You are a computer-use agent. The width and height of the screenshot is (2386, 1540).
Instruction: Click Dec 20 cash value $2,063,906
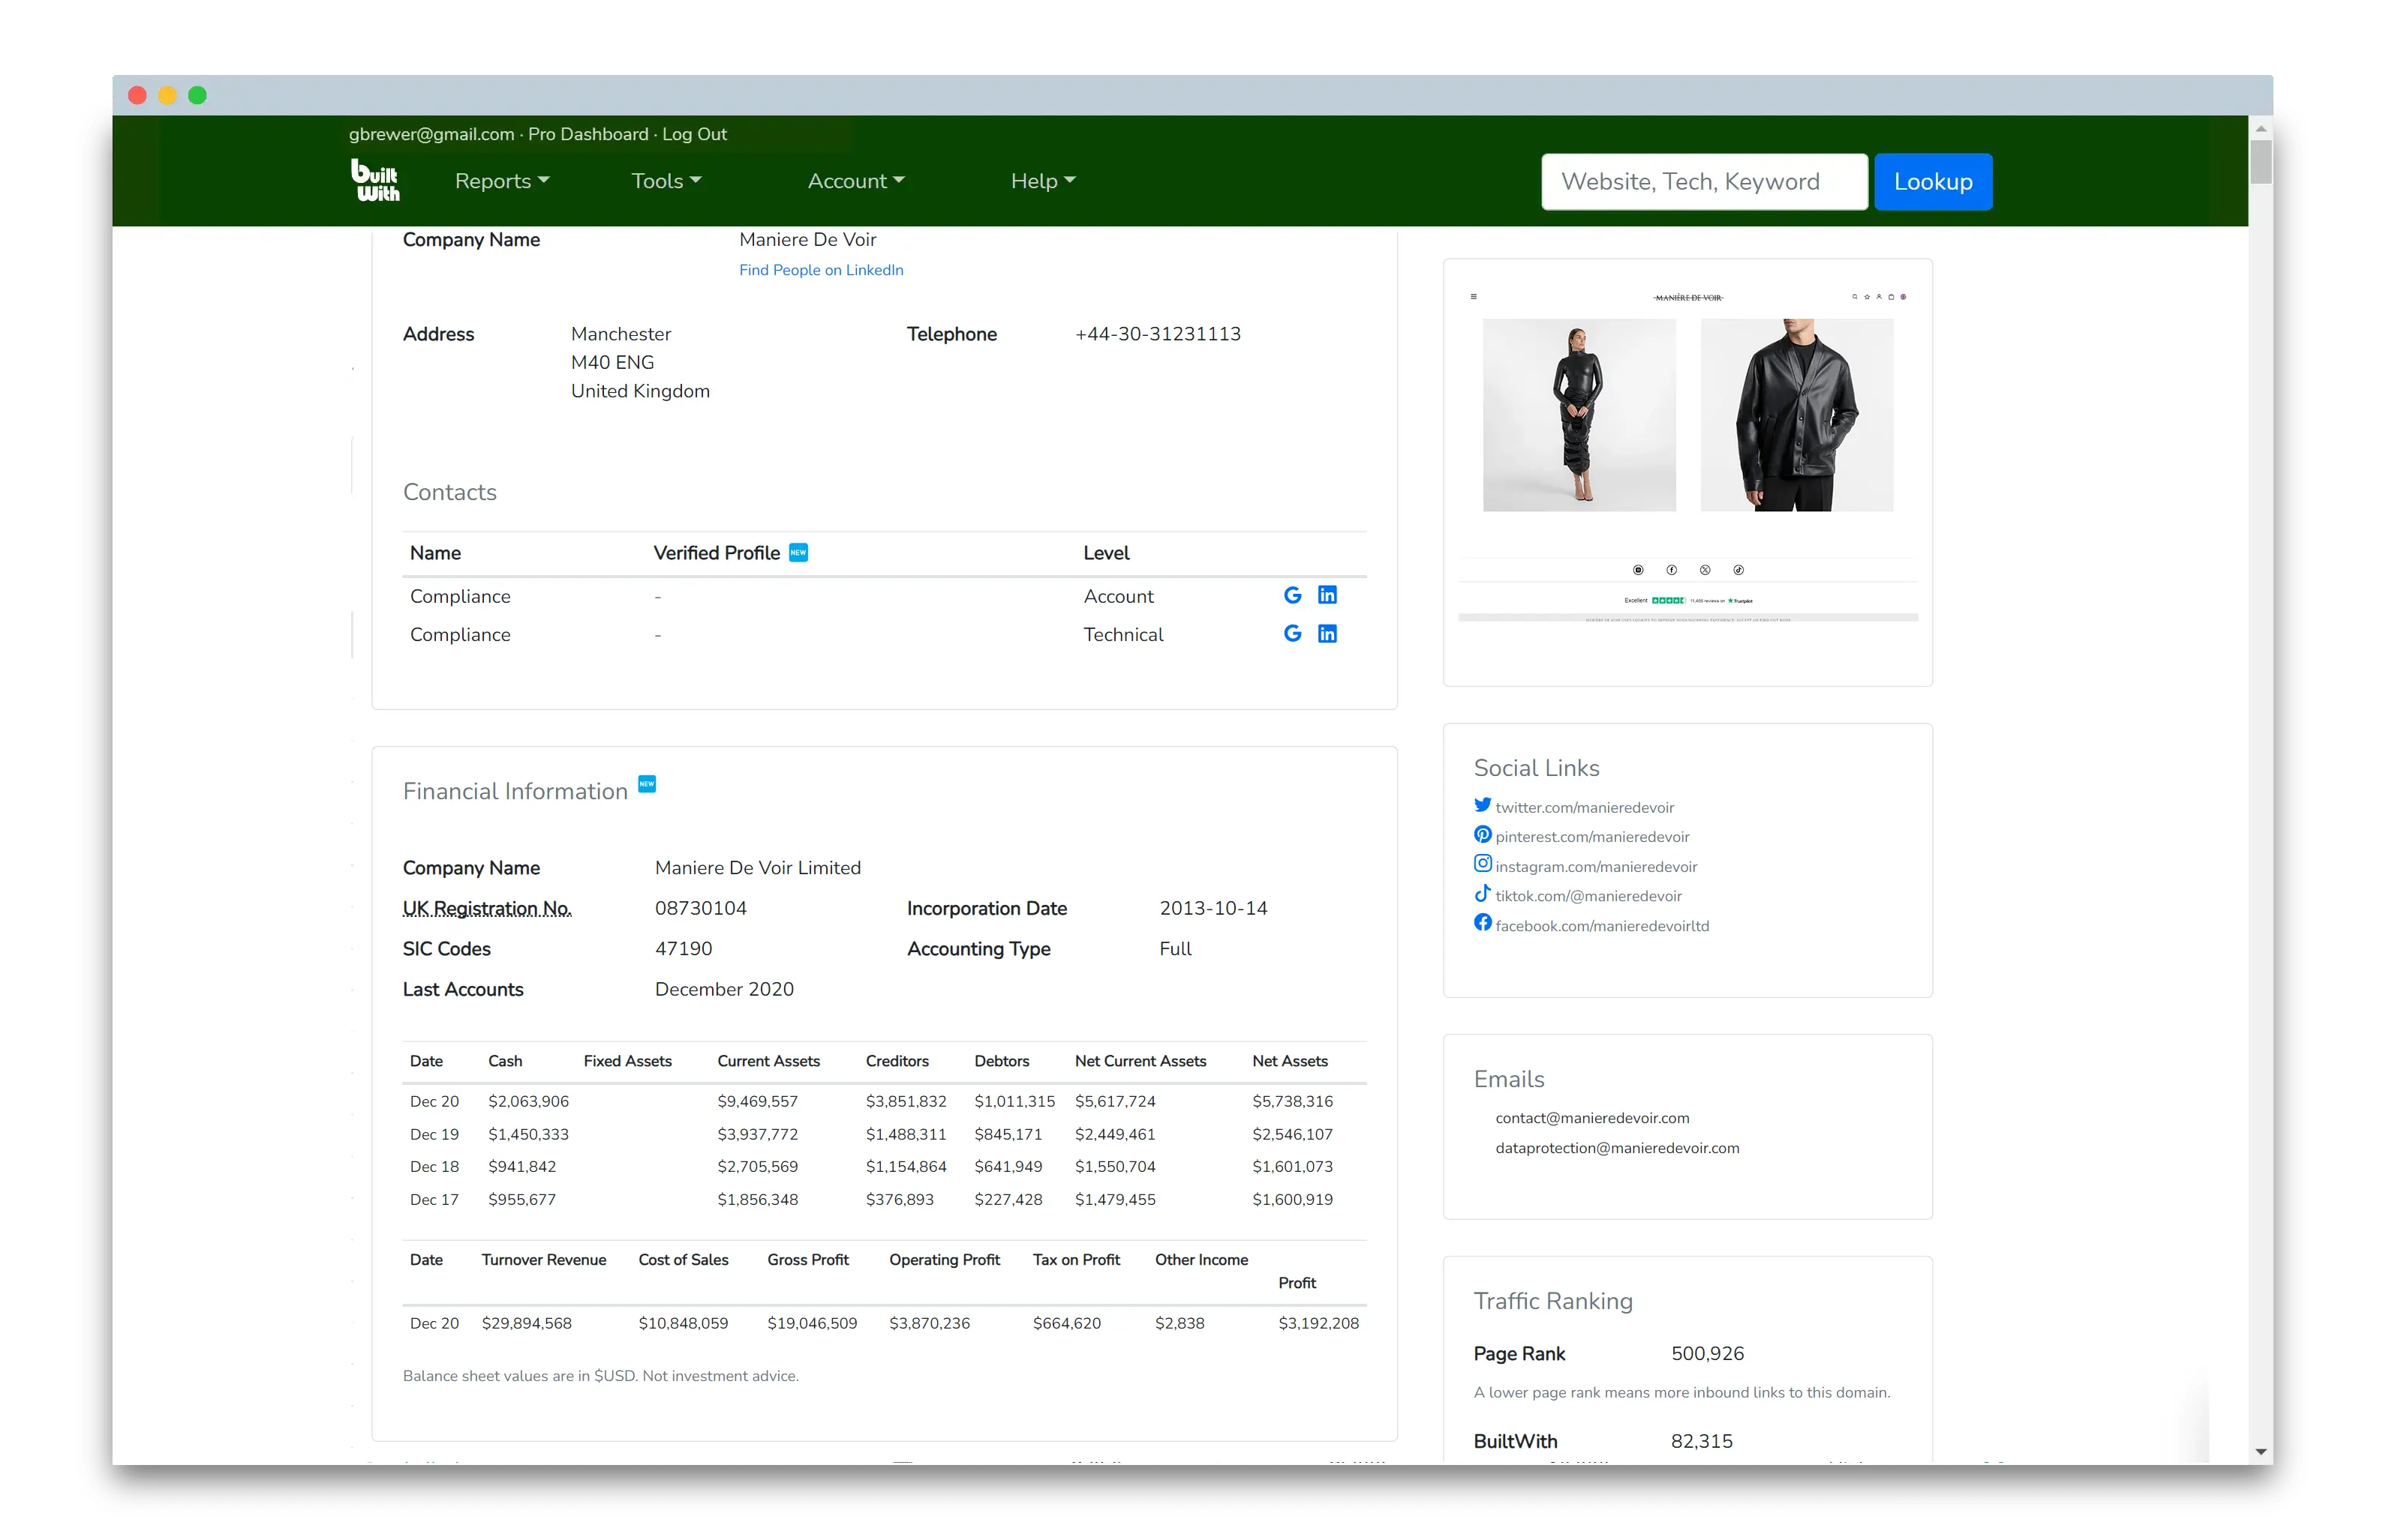pyautogui.click(x=528, y=1102)
